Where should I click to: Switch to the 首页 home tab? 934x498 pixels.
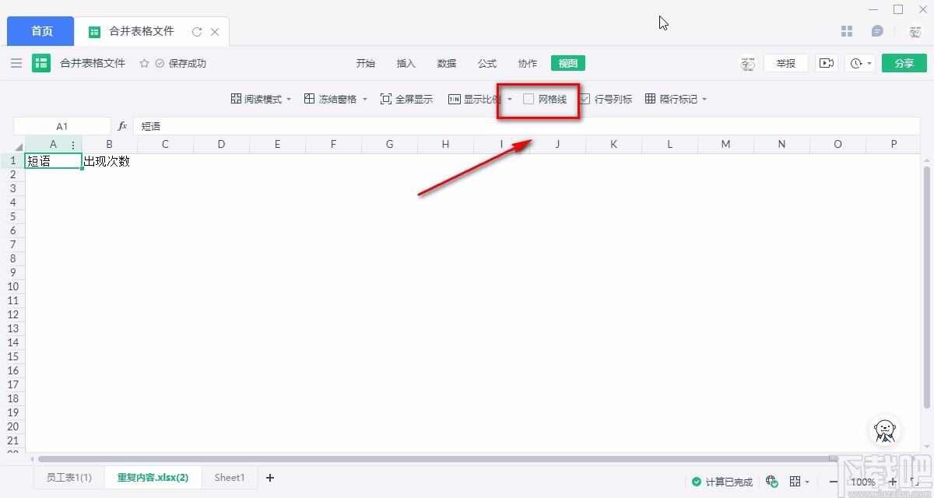tap(42, 31)
